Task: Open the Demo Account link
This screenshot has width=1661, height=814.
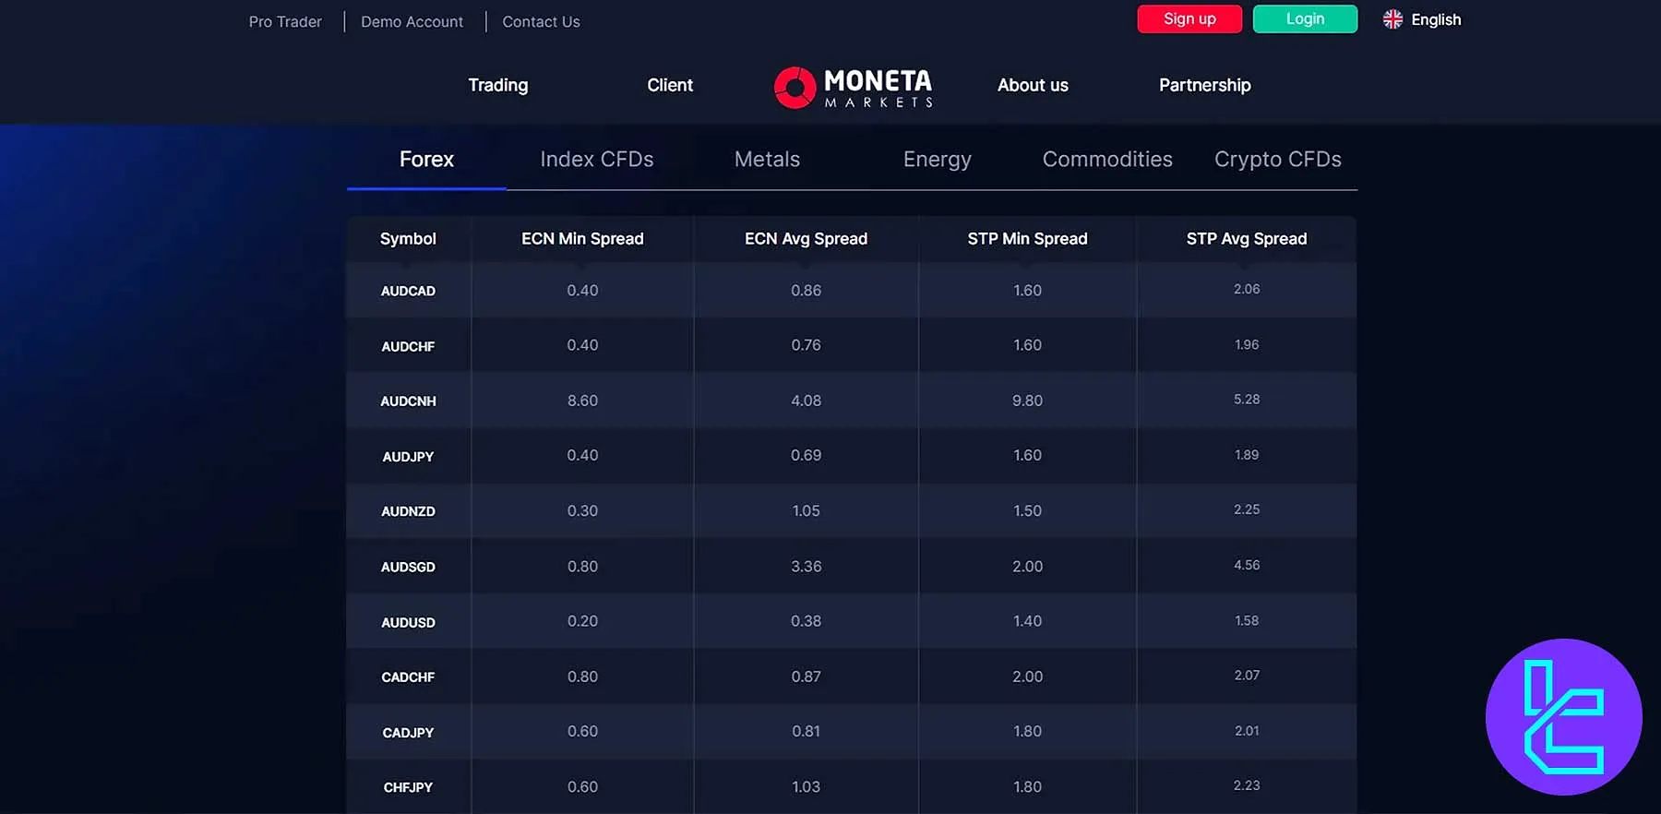Action: [x=412, y=21]
